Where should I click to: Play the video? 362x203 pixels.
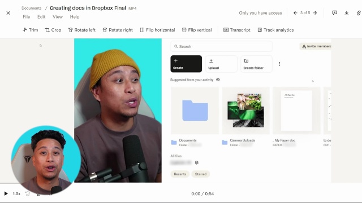click(6, 193)
